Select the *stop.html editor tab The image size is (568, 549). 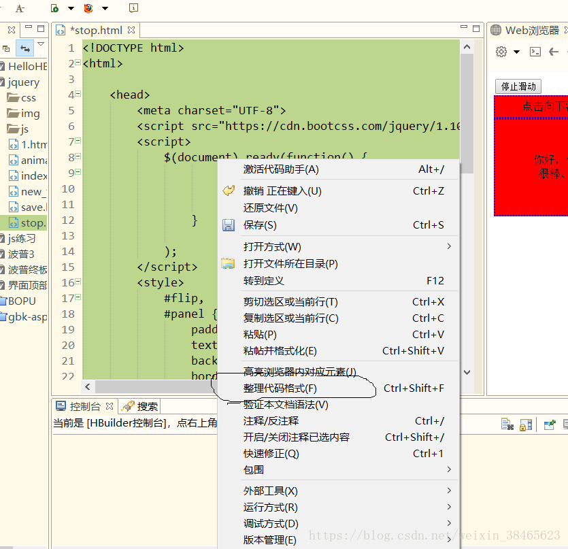[96, 30]
